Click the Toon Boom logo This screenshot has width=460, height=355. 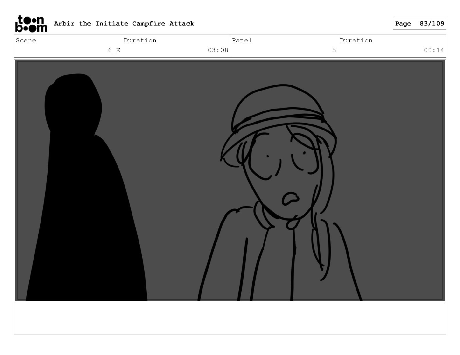(31, 23)
